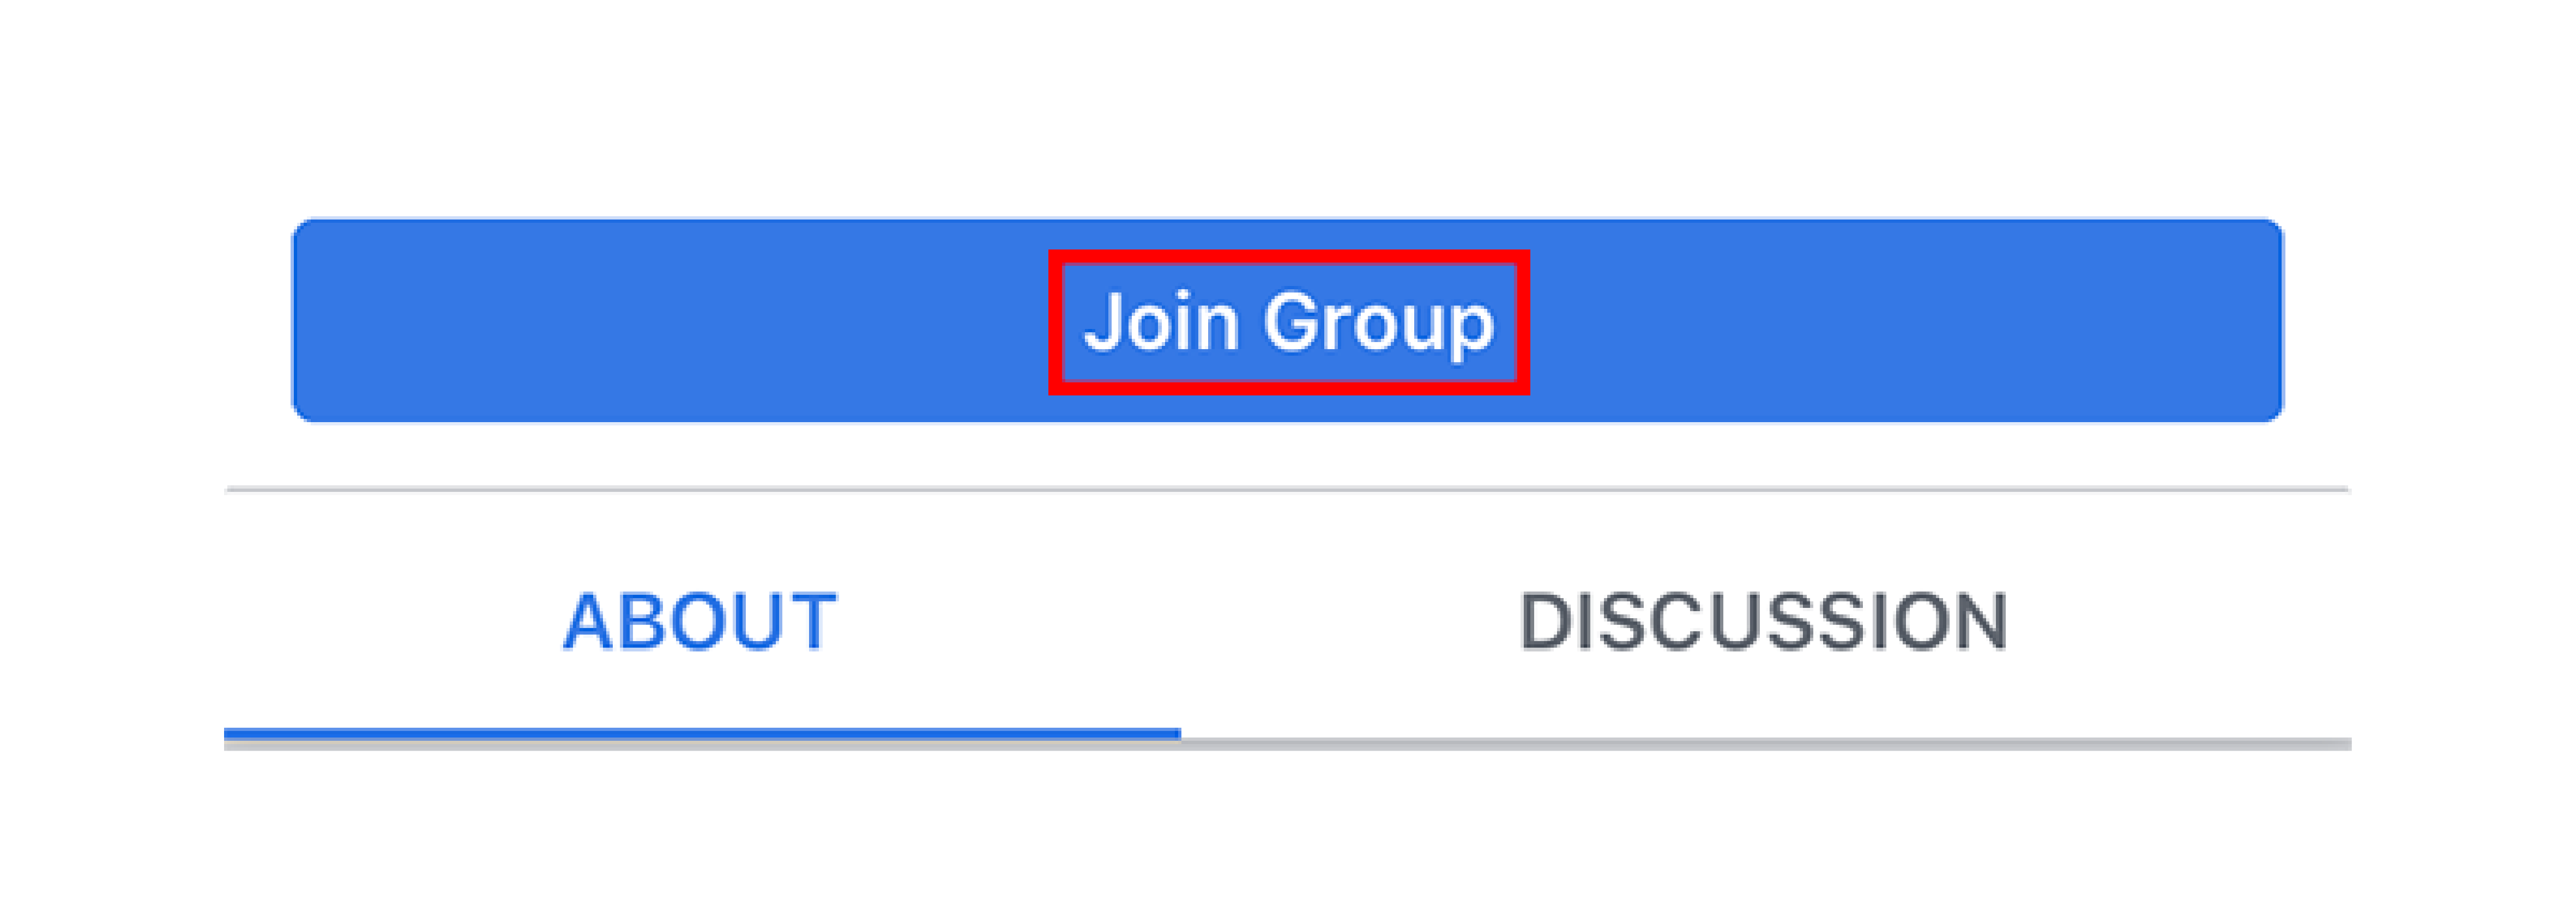Switch to the DISCUSSION tab
2576x908 pixels.
tap(1765, 621)
